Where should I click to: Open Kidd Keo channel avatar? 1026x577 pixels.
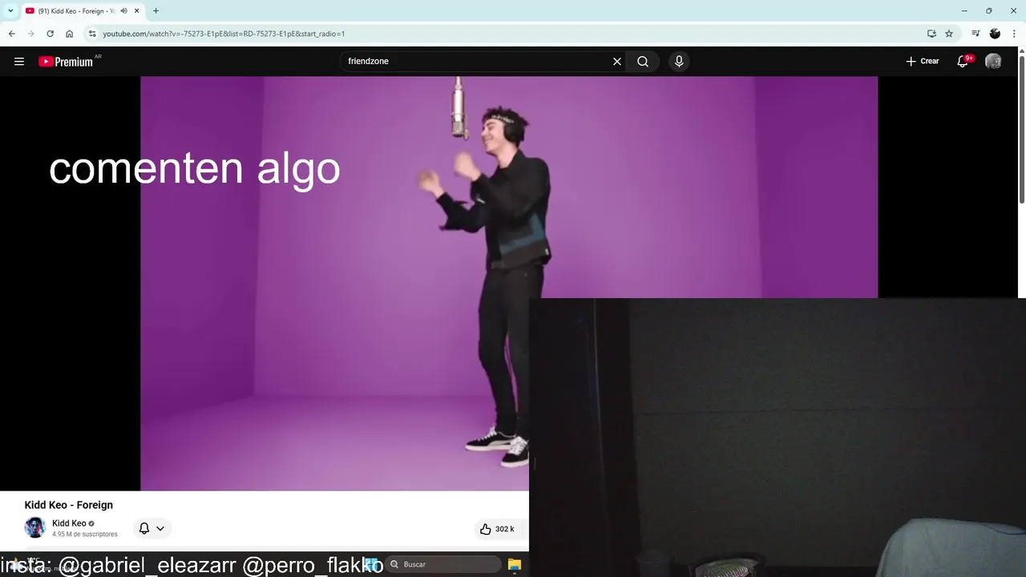pyautogui.click(x=35, y=527)
